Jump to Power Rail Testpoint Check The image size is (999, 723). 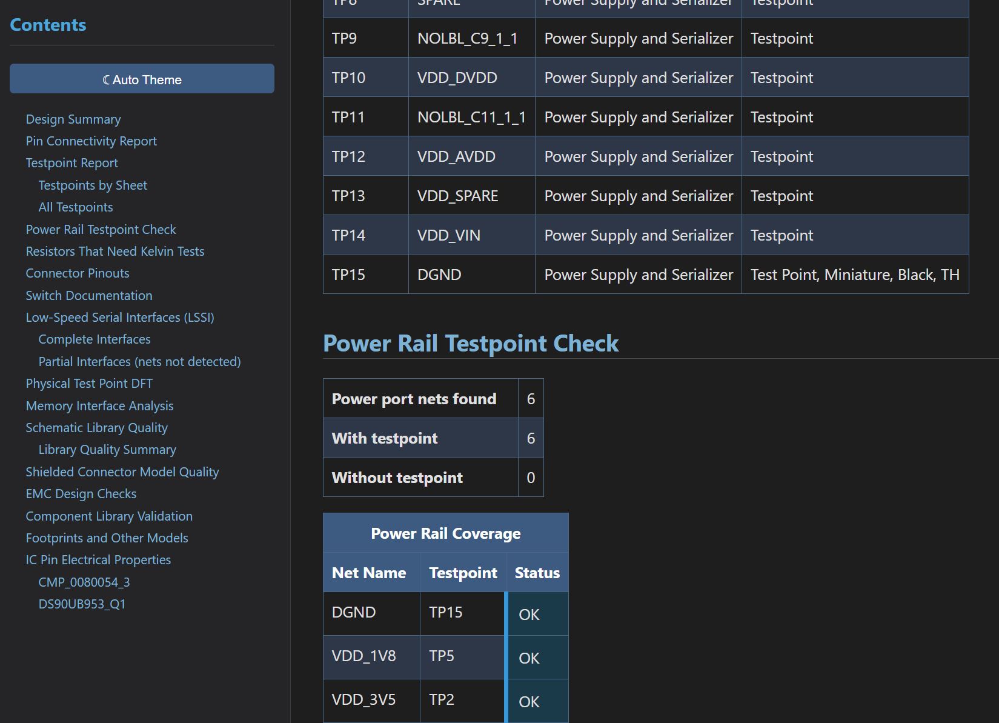point(101,229)
